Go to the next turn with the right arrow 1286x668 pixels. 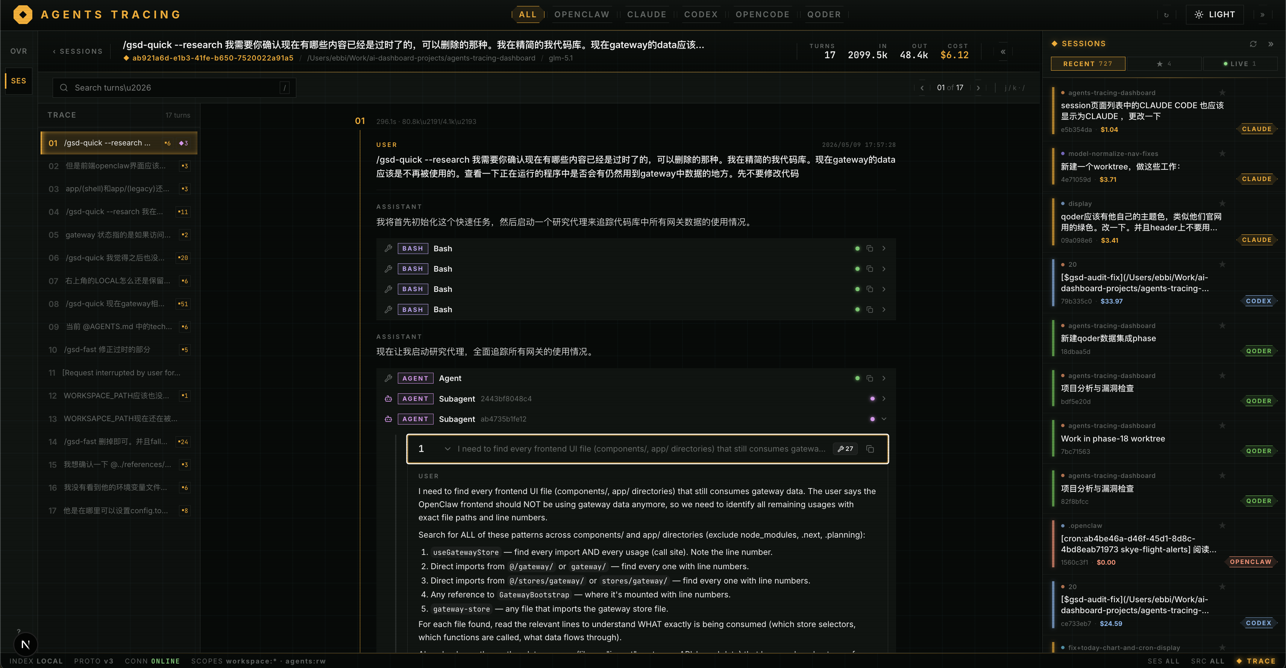978,88
